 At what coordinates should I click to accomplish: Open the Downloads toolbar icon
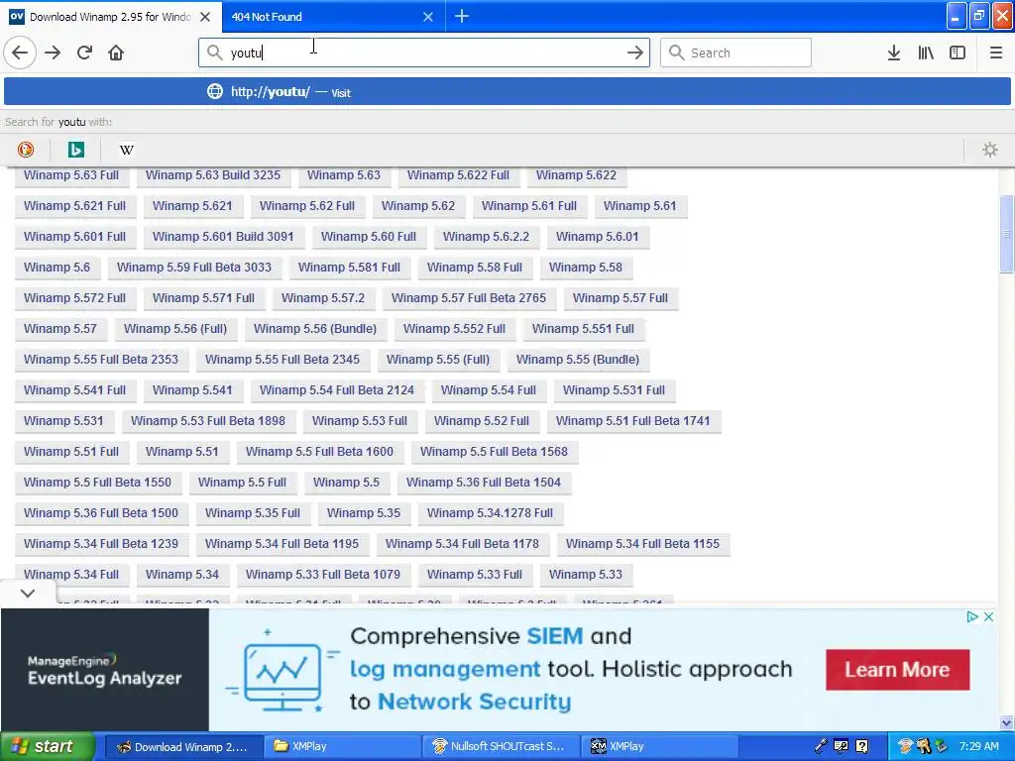pyautogui.click(x=894, y=53)
